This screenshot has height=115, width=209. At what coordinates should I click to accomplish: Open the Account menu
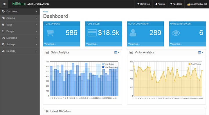(160, 4)
